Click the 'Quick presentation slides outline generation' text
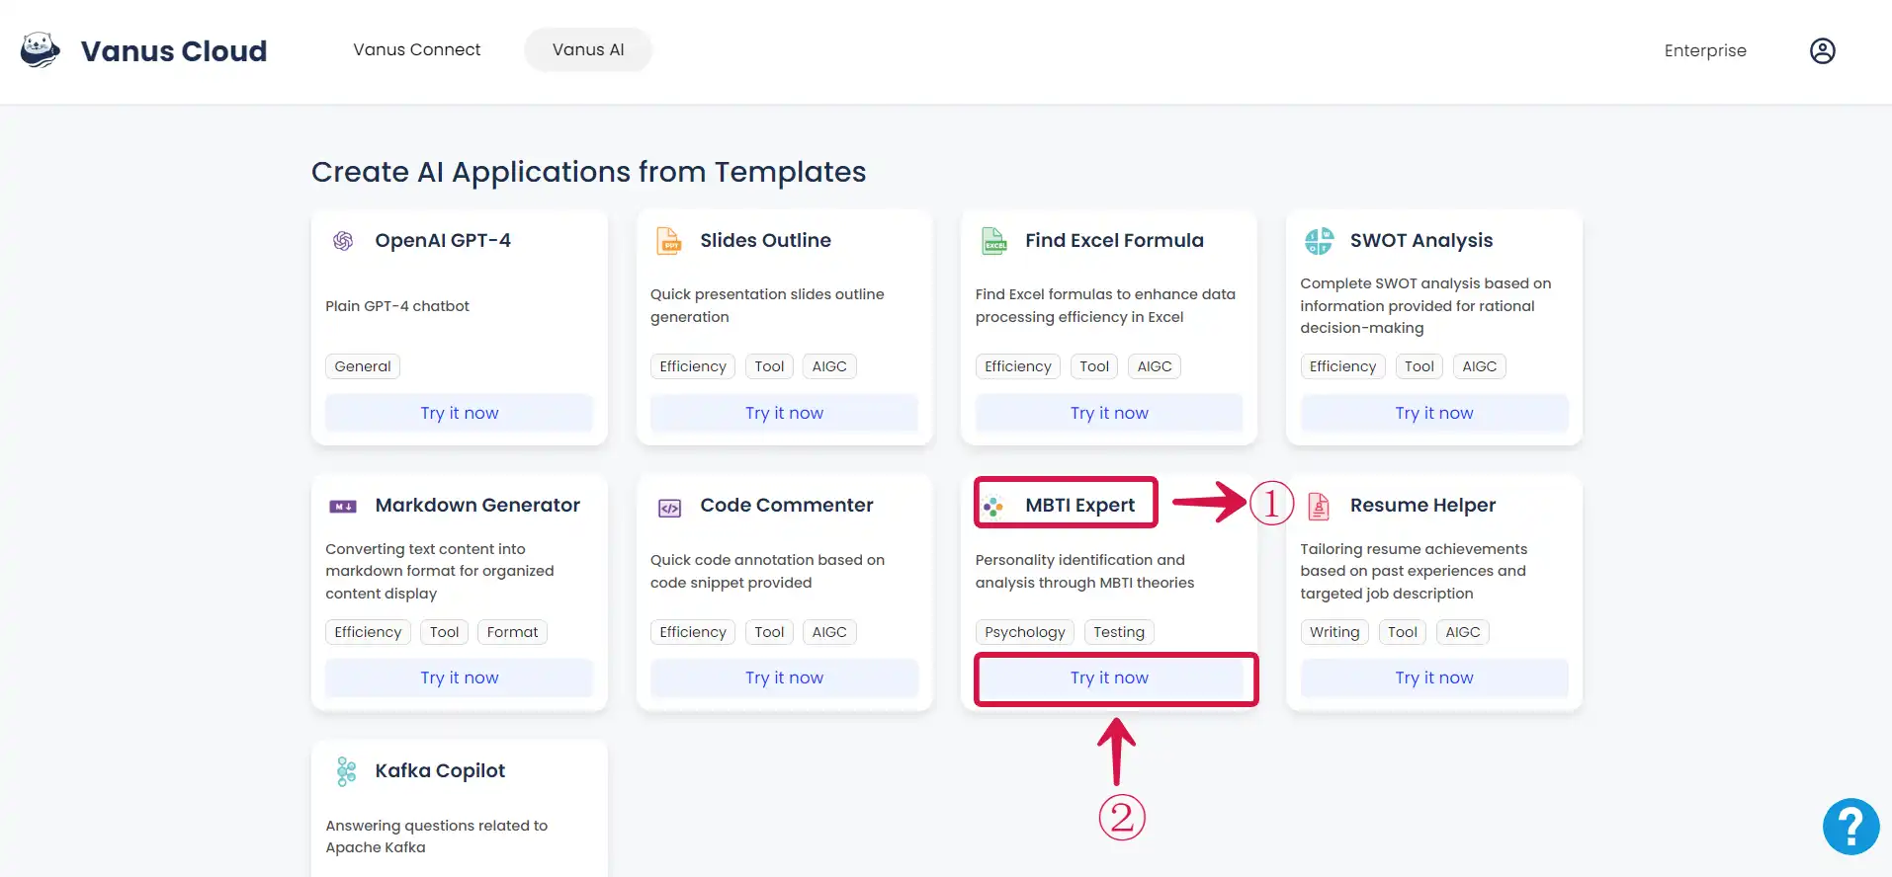This screenshot has height=877, width=1892. point(767,305)
